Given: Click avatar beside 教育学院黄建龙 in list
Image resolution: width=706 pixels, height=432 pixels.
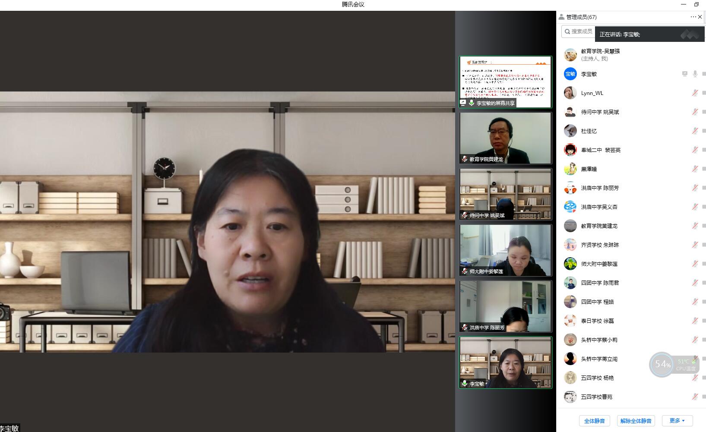Looking at the screenshot, I should (570, 226).
